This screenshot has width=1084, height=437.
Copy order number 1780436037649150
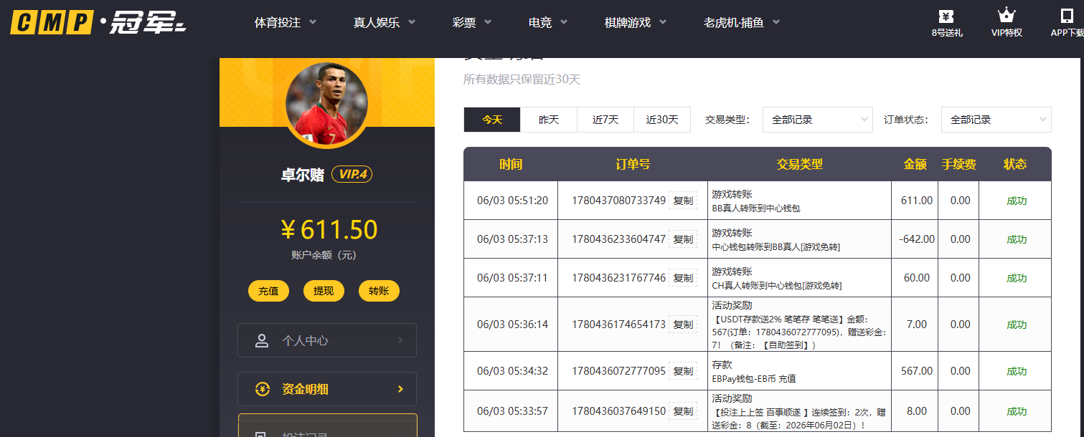coord(683,411)
